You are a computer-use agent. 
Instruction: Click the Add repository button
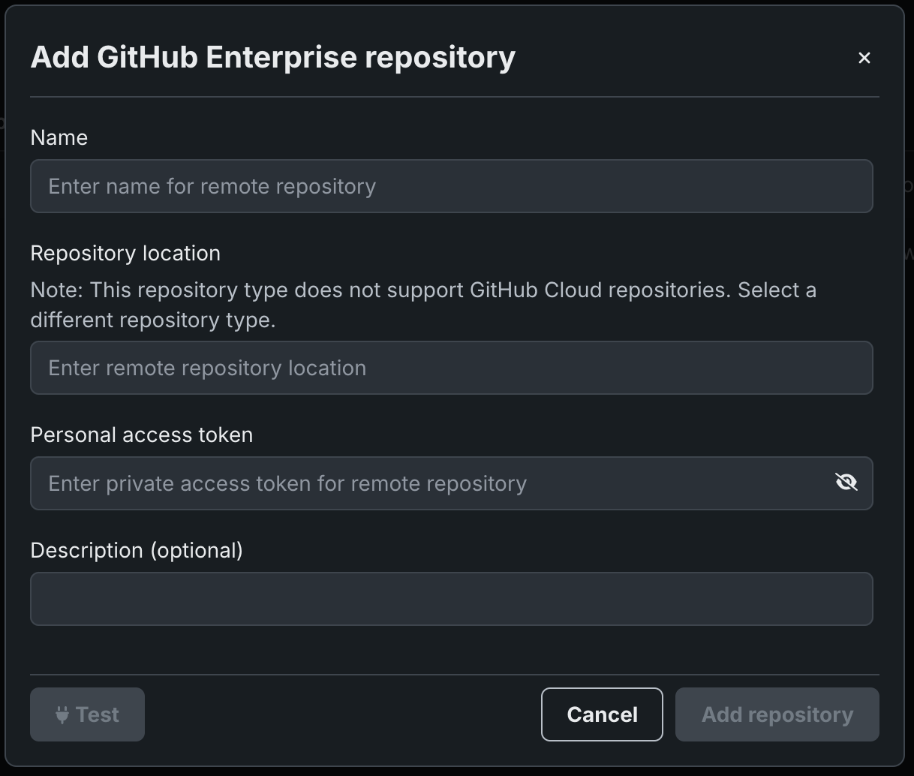pos(777,714)
